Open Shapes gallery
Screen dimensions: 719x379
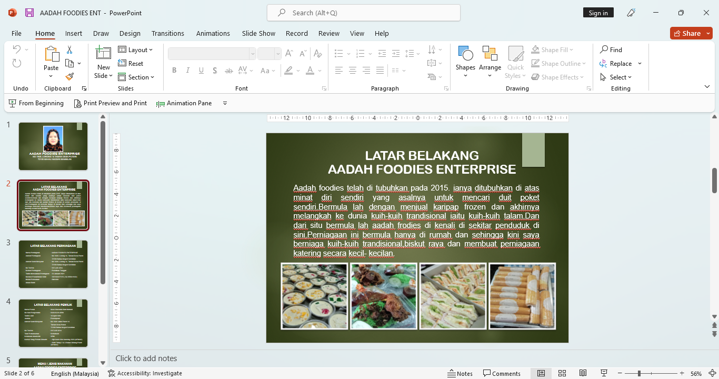[465, 62]
